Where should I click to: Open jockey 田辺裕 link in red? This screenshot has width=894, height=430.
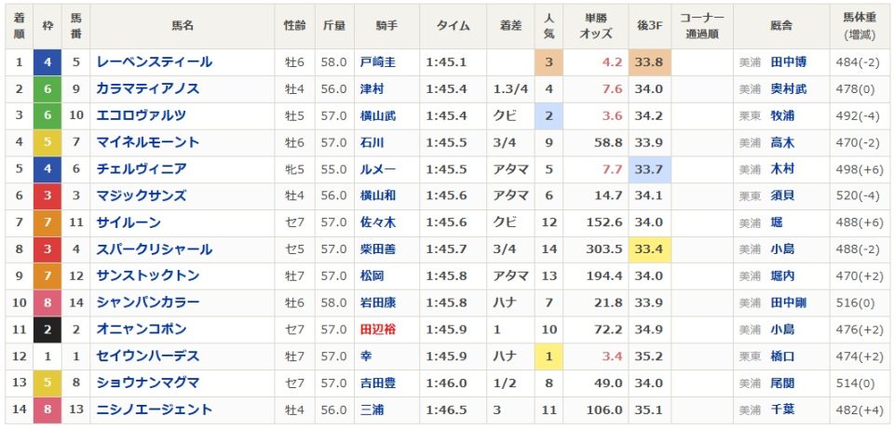(377, 329)
